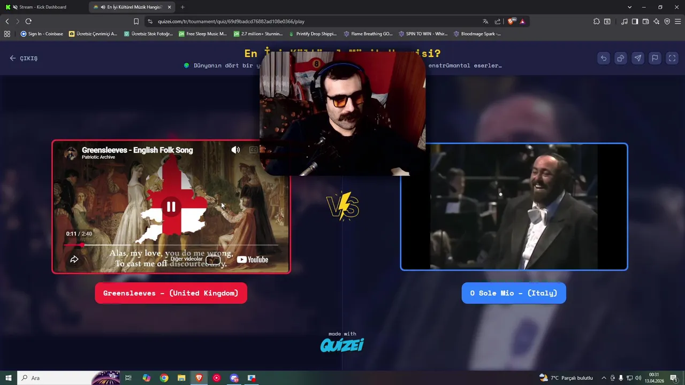This screenshot has width=685, height=385.
Task: Click the ÇIKIŞ exit button
Action: [x=24, y=58]
